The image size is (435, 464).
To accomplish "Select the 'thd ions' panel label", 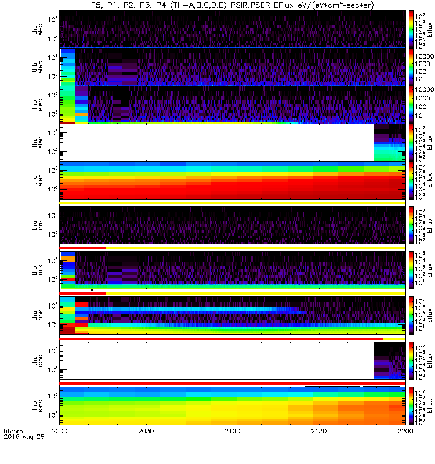I will 38,361.
